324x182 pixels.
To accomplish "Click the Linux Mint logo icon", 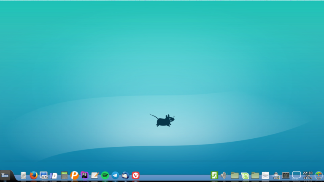I will pyautogui.click(x=245, y=176).
